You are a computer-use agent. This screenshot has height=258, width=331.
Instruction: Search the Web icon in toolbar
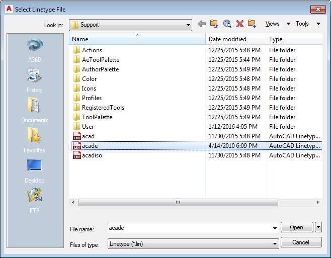227,24
